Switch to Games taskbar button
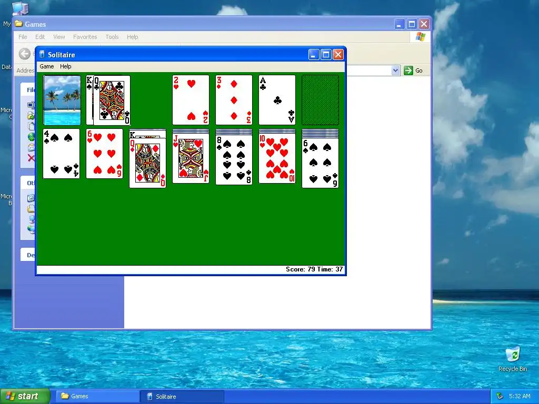This screenshot has height=404, width=539. tap(97, 397)
